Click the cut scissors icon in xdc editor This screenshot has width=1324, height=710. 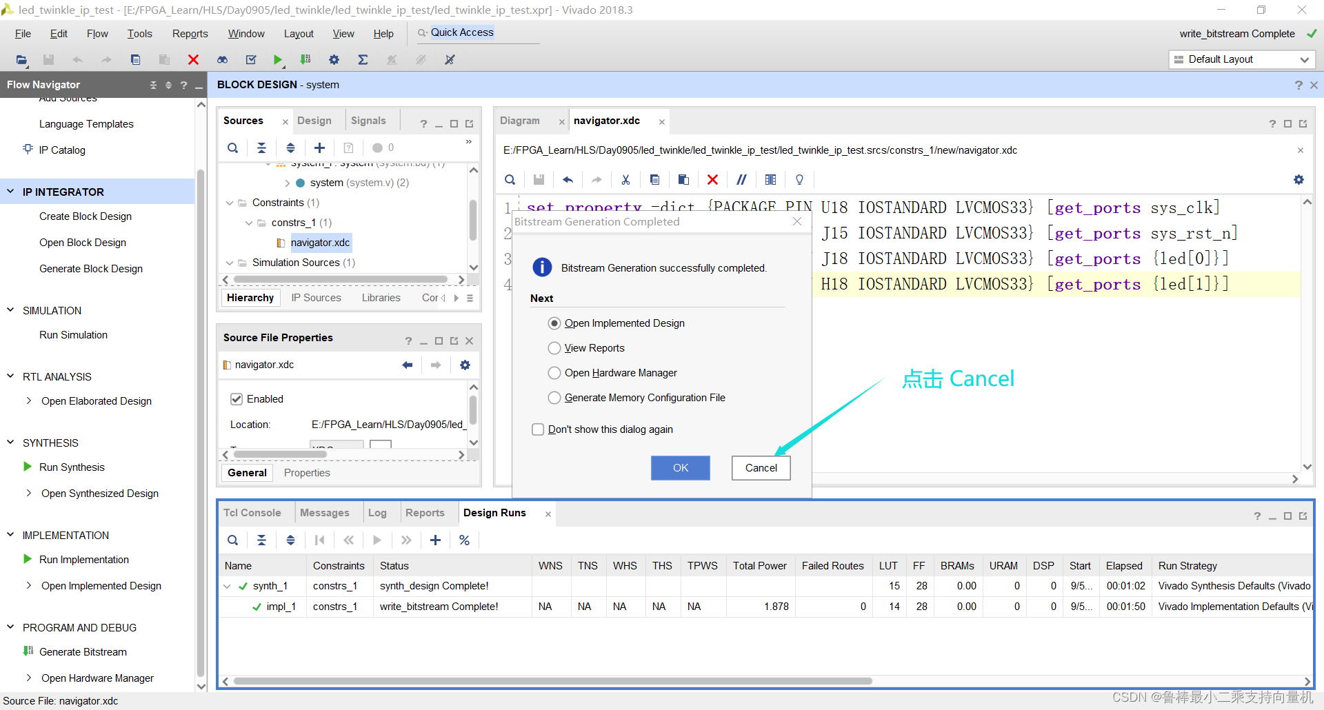pyautogui.click(x=625, y=180)
